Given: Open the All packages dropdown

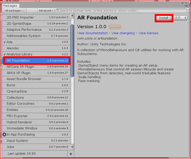Looking at the screenshot, I should 14,10.
